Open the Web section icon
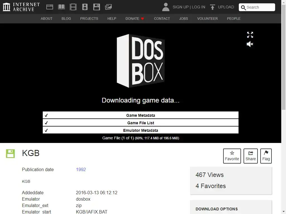The height and width of the screenshot is (214, 286). [x=50, y=7]
